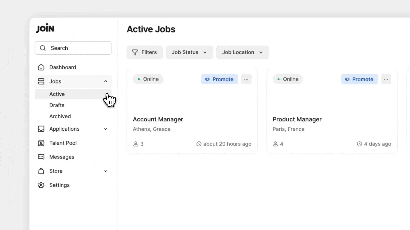Click applicants icon on Product Manager card

pos(275,144)
